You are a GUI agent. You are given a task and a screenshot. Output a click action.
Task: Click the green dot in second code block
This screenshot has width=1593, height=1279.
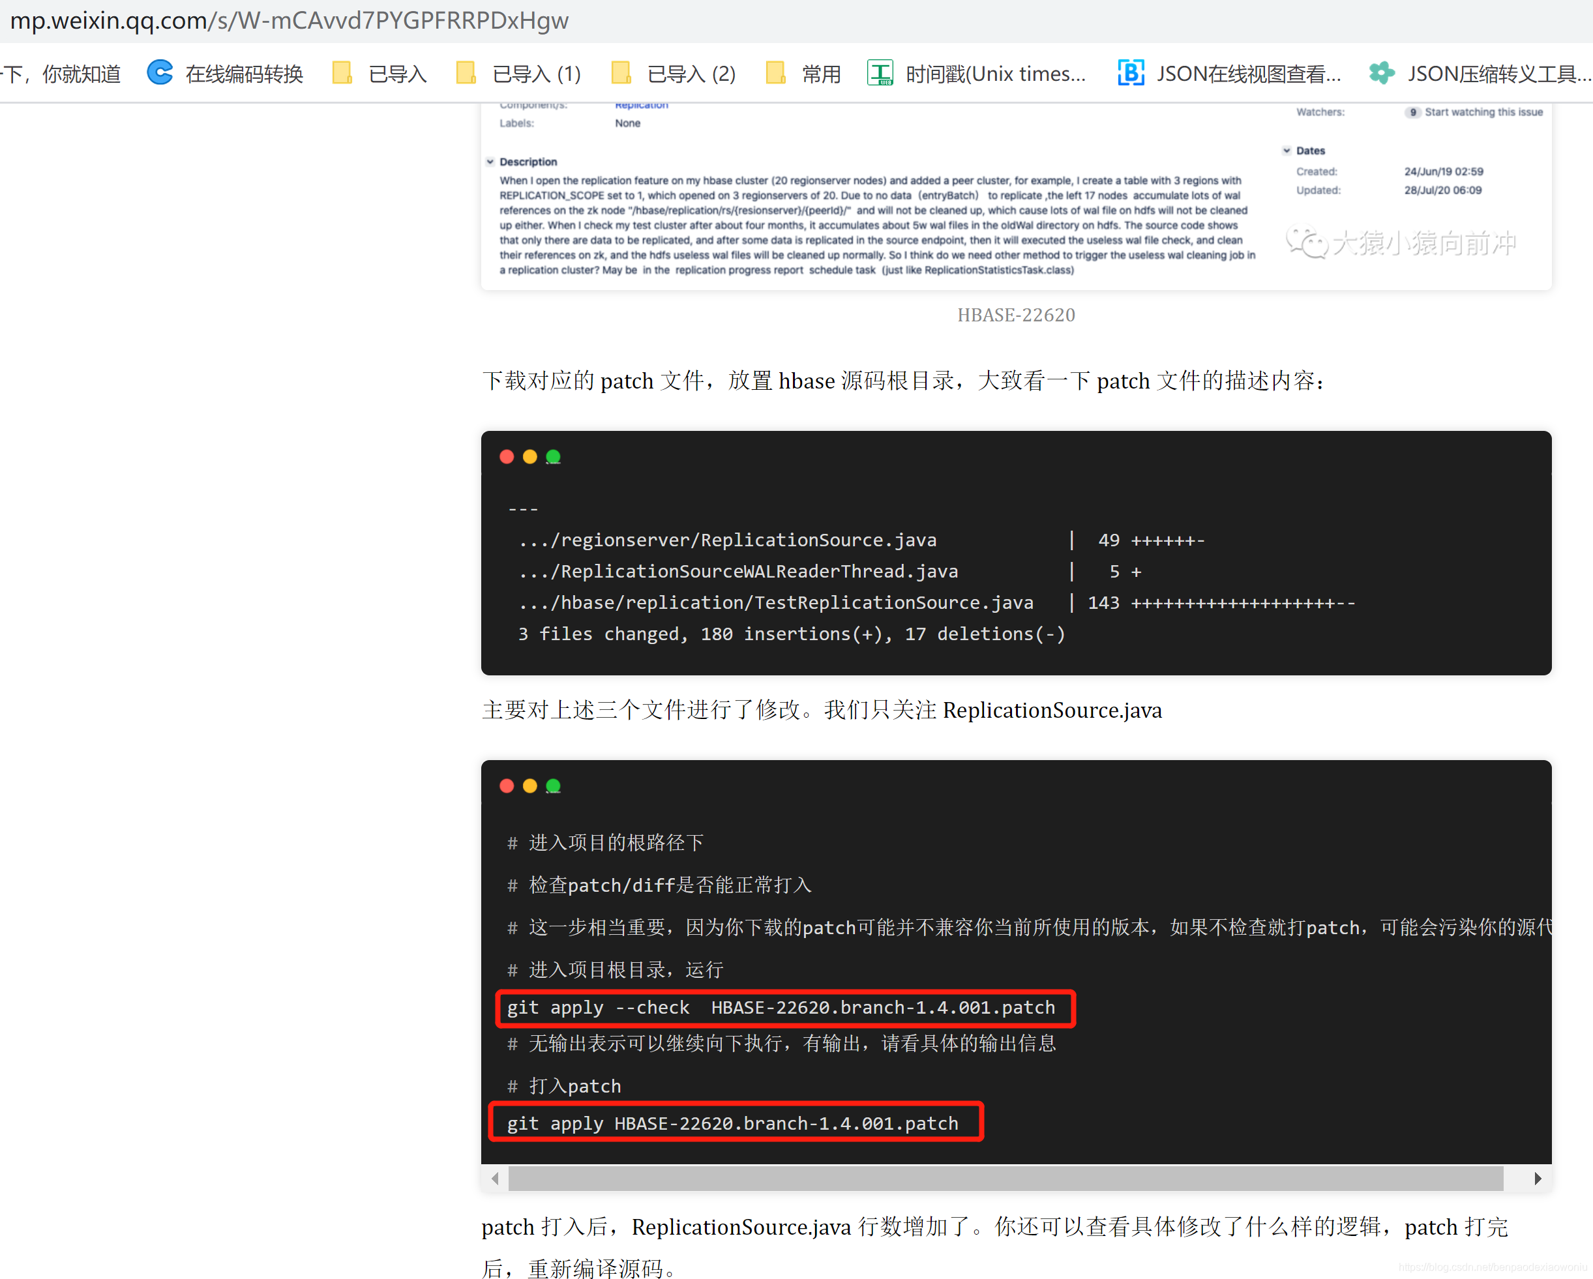tap(553, 786)
